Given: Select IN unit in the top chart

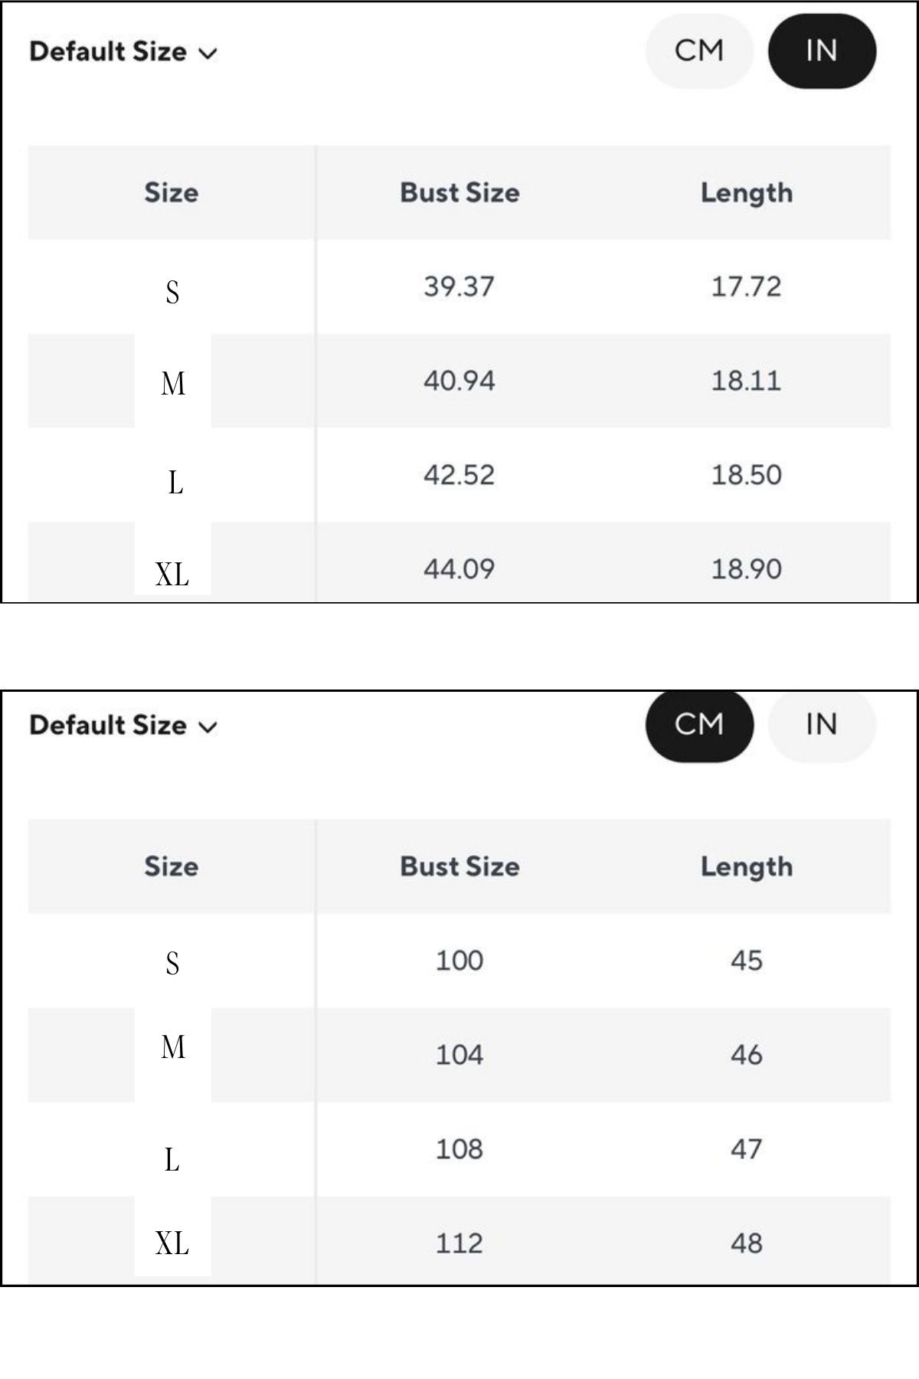Looking at the screenshot, I should tap(822, 51).
